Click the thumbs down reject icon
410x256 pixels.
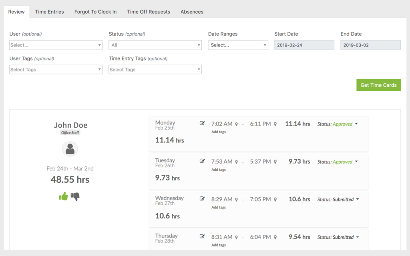[75, 196]
